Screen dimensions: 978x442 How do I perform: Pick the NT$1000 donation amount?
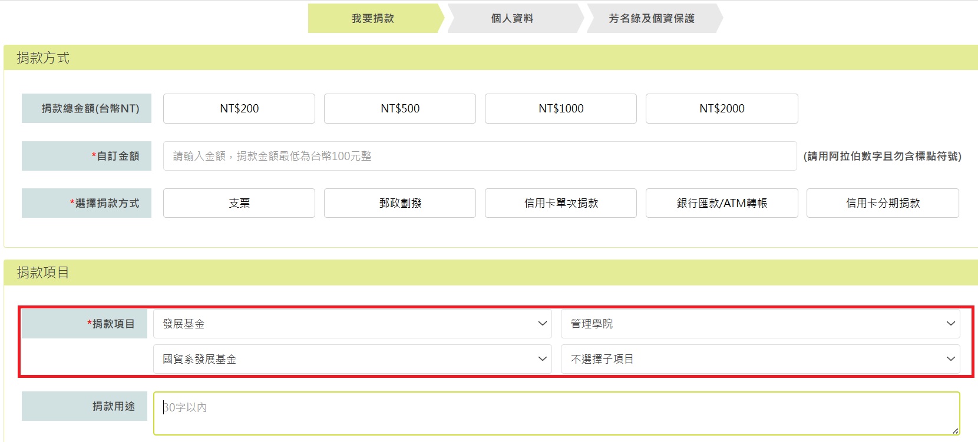pyautogui.click(x=560, y=108)
